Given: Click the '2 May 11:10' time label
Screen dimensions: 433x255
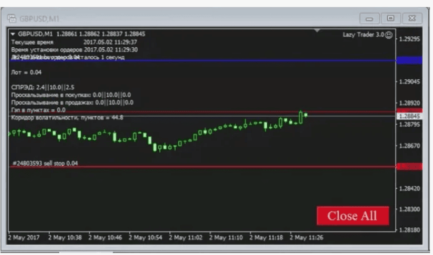Looking at the screenshot, I should (x=226, y=237).
